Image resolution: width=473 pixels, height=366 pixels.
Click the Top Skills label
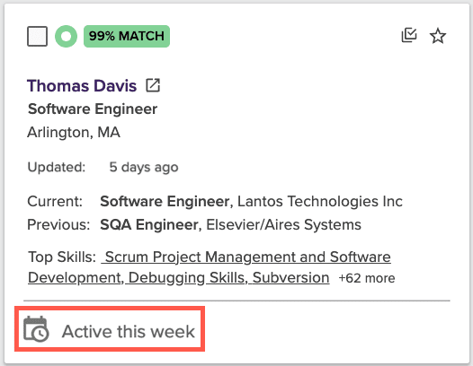pos(62,257)
